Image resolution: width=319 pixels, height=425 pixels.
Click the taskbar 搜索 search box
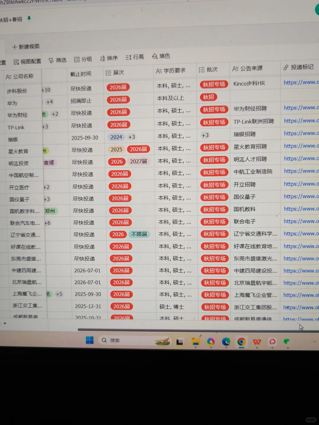(x=134, y=340)
